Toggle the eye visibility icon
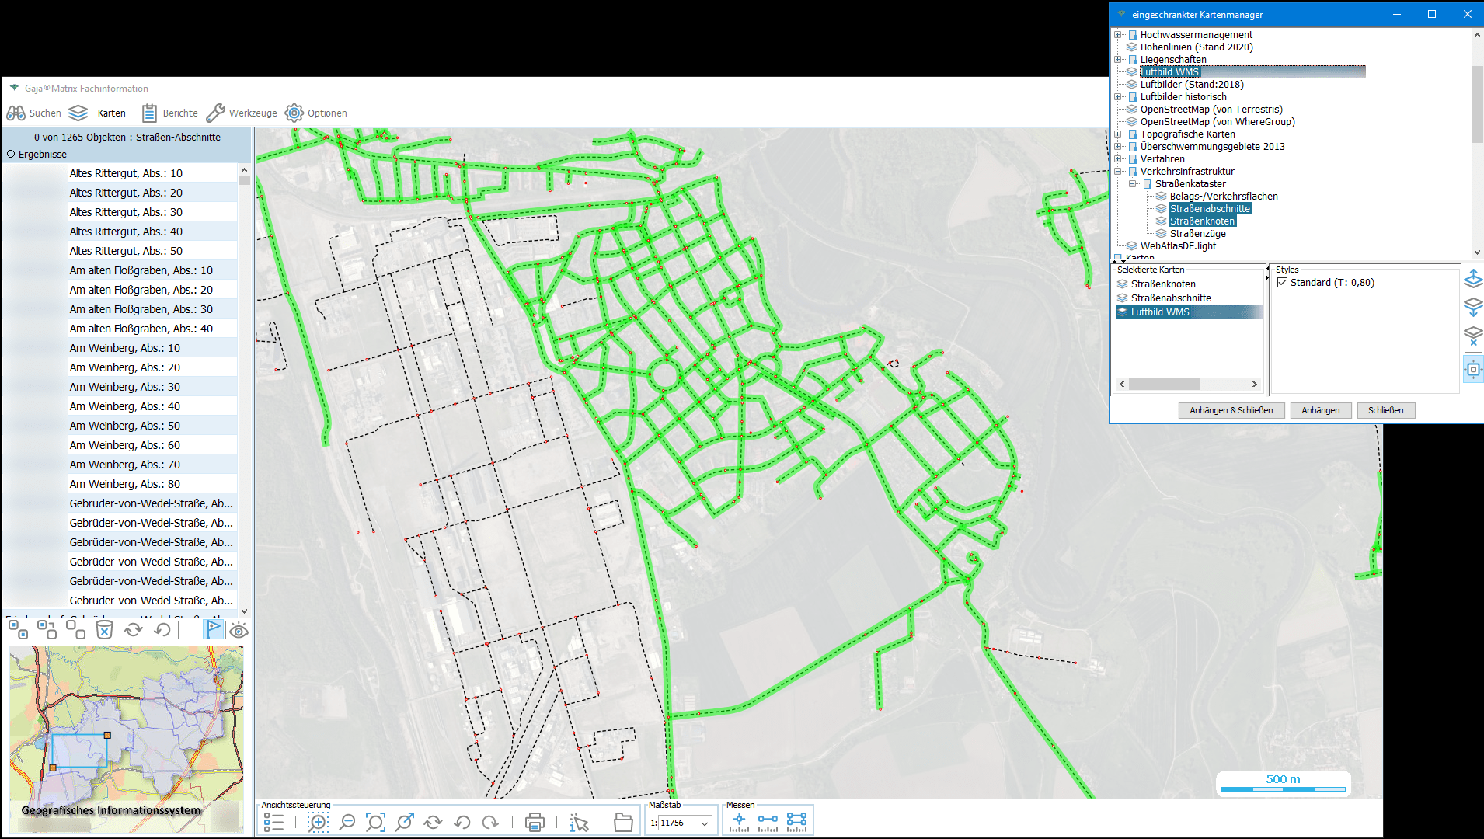The width and height of the screenshot is (1484, 839). [x=239, y=630]
